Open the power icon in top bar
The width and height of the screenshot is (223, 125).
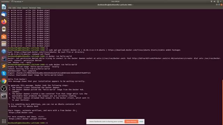point(218,1)
